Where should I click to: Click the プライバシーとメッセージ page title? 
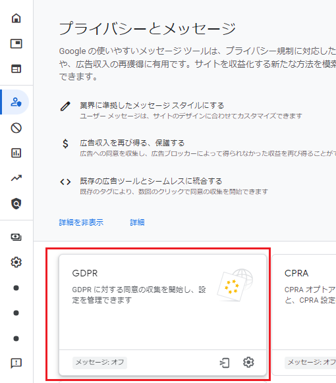click(147, 28)
